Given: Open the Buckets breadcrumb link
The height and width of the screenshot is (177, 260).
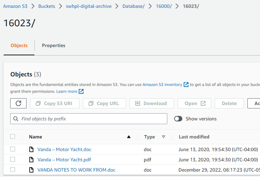Looking at the screenshot, I should (x=47, y=6).
